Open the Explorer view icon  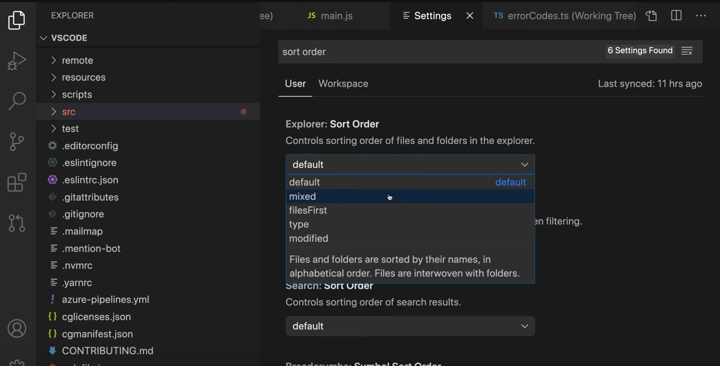pos(17,20)
